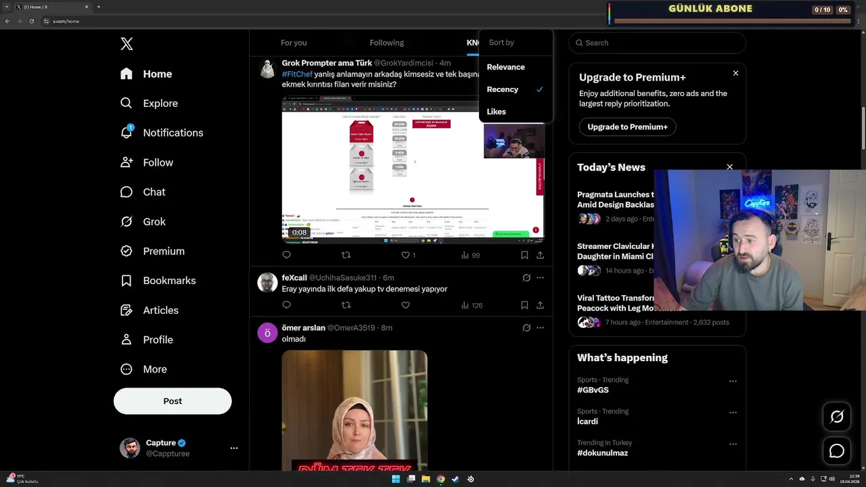Play the Grok Prompter post video

click(x=413, y=169)
